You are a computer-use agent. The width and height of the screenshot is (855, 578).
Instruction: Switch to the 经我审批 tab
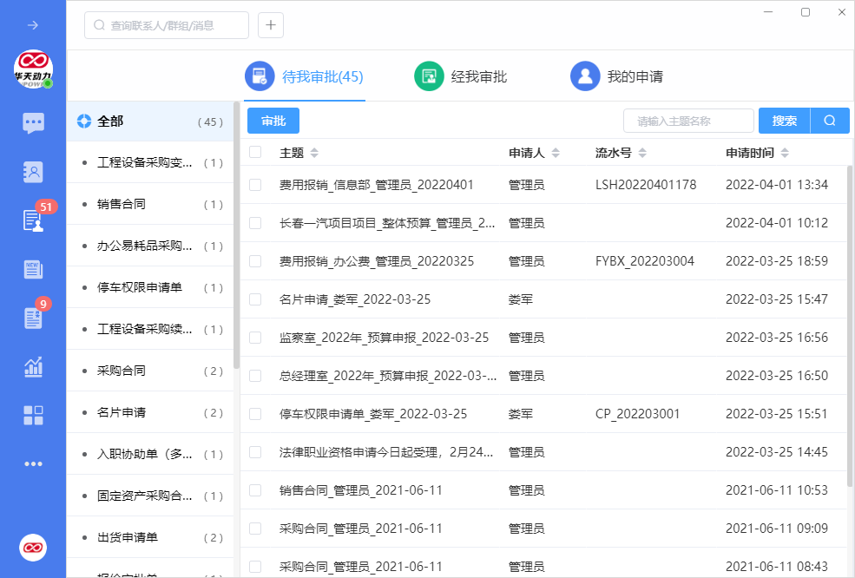coord(462,76)
